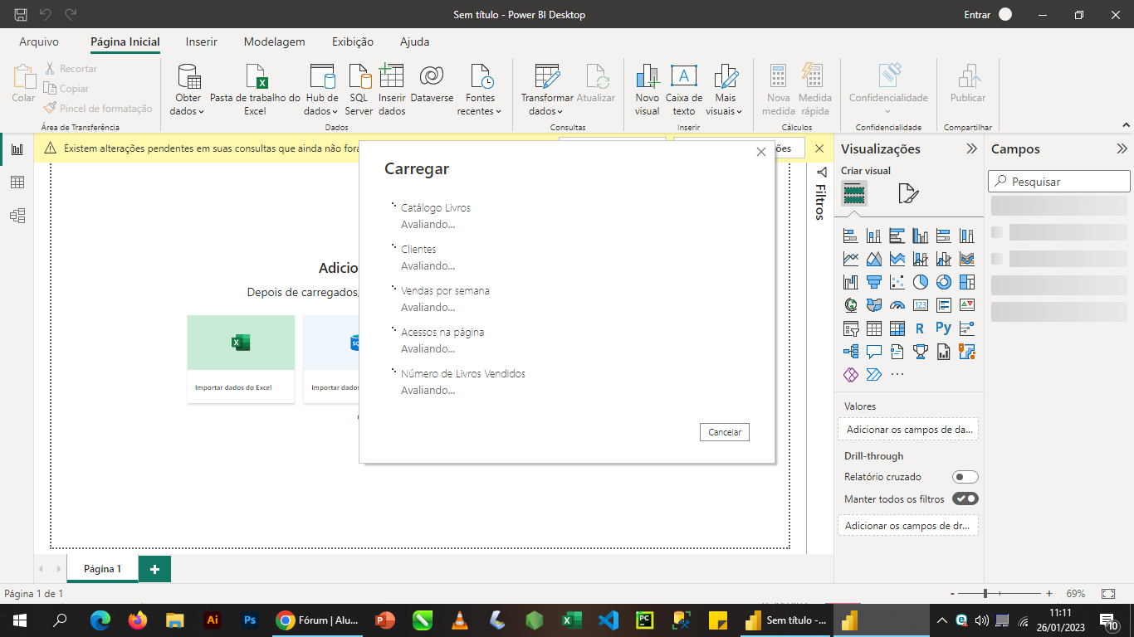
Task: Click Importar dados do Excel card
Action: pos(241,359)
